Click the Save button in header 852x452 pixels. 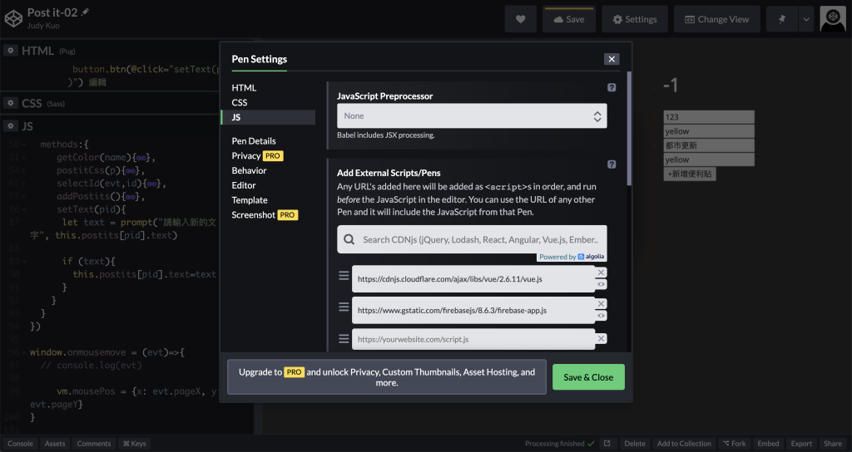tap(569, 20)
